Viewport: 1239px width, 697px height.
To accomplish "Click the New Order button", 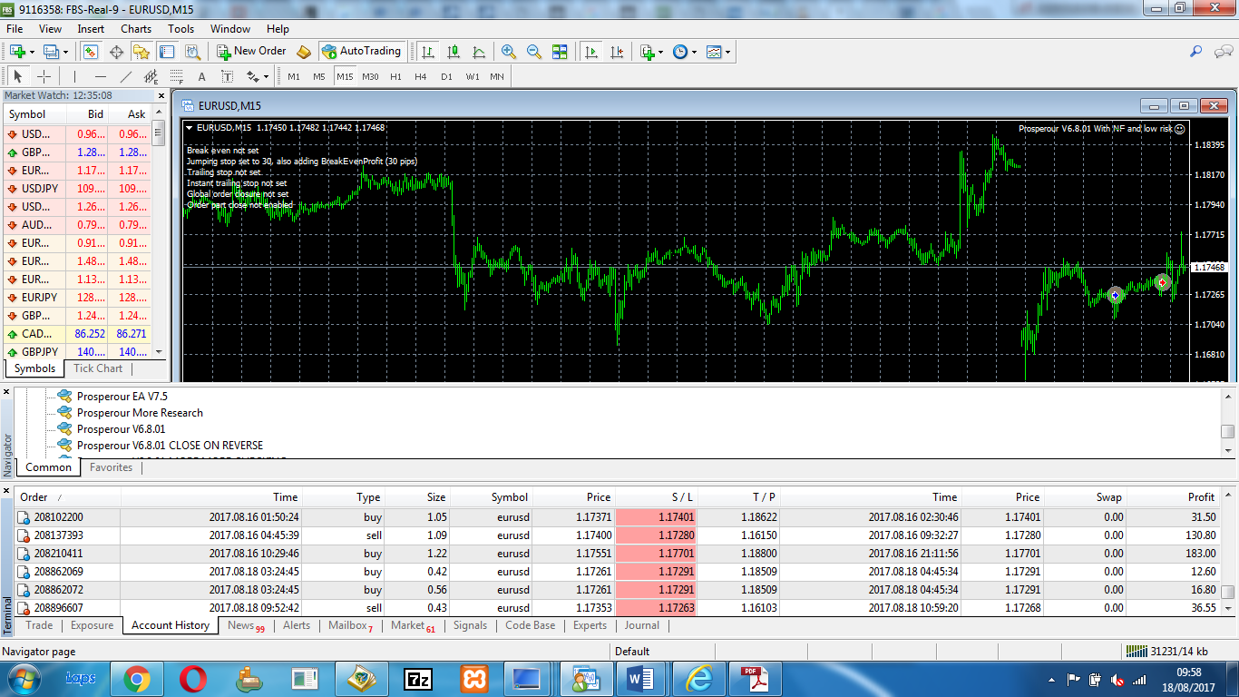I will (x=251, y=52).
